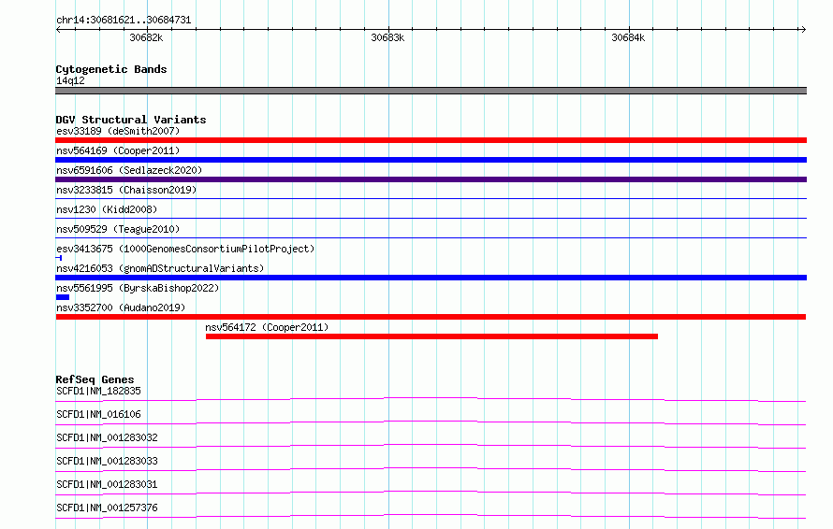Open the esv33189 (deSmith2007) label
Image resolution: width=833 pixels, height=529 pixels.
118,131
